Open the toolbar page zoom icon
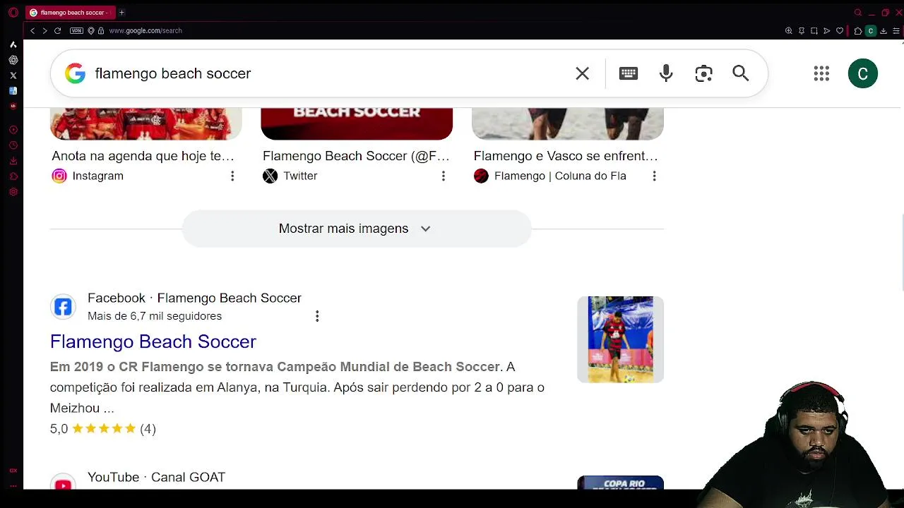The width and height of the screenshot is (904, 508). tap(789, 31)
